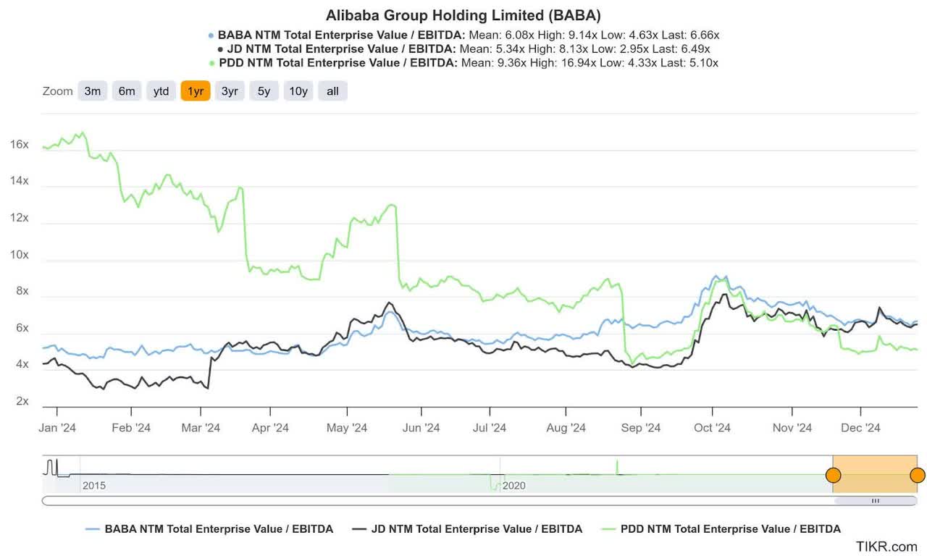This screenshot has width=927, height=556.
Task: Select the green PDD line marker in bottom legend
Action: [x=610, y=528]
